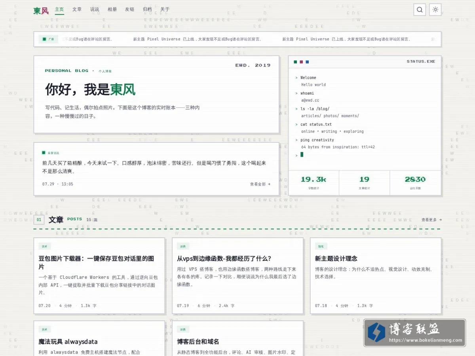Screen dimensions: 475x356
Task: Open the 相册 nav item
Action: 112,9
